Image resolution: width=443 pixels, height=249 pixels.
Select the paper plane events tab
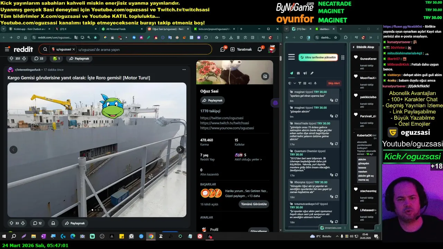point(291,73)
